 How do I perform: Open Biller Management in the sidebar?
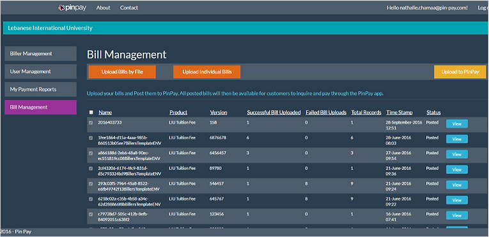click(40, 54)
